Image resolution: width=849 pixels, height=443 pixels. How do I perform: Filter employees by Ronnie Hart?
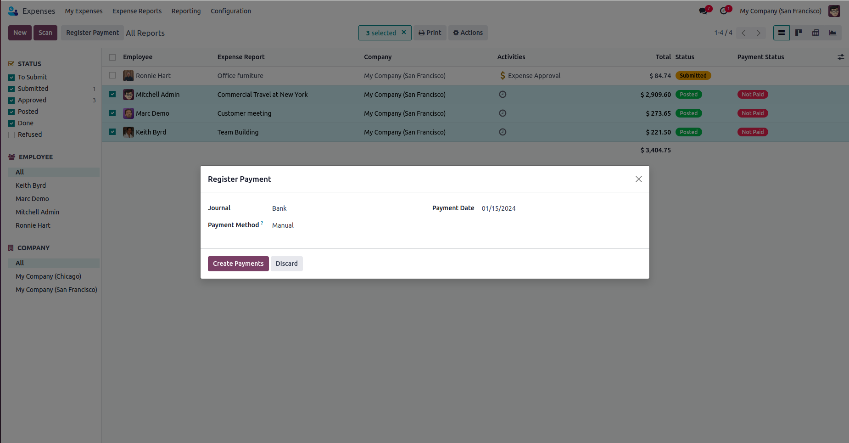[33, 225]
